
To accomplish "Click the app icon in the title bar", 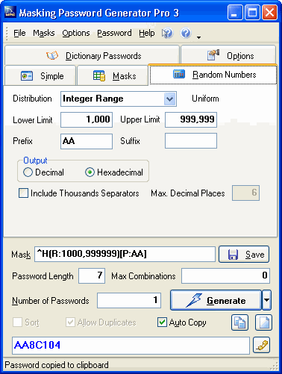I will tap(10, 13).
